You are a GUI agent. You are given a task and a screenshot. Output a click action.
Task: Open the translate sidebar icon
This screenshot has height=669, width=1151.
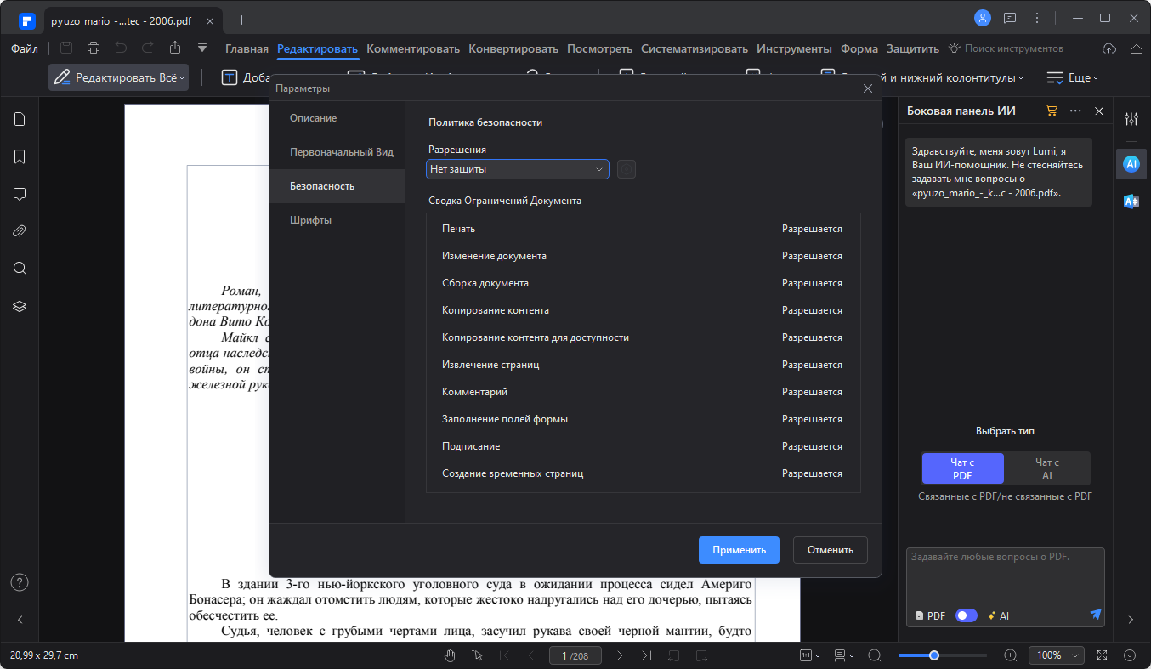point(1131,201)
